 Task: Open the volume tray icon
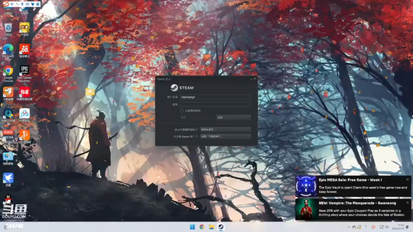(387, 227)
